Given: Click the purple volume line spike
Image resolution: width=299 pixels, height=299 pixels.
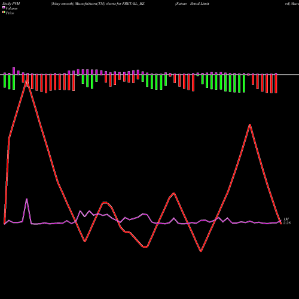Looking at the screenshot, I should coord(27,199).
